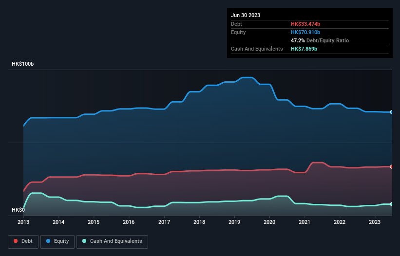Select the 2018 x-axis label

click(199, 222)
